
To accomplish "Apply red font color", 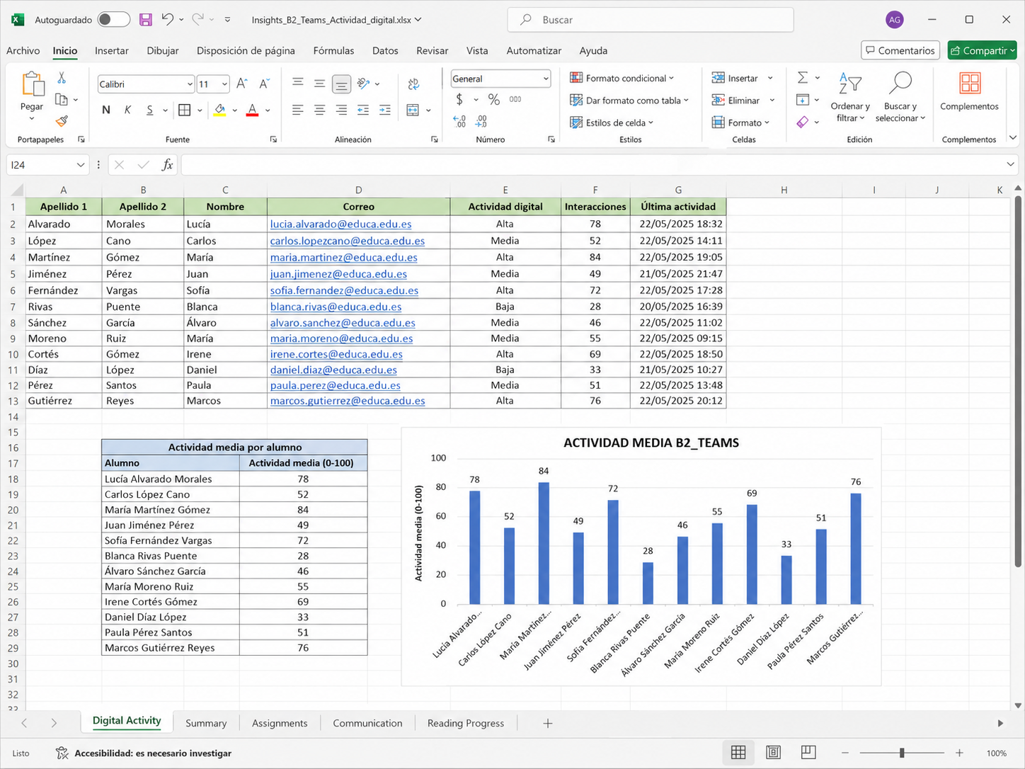I will 252,110.
